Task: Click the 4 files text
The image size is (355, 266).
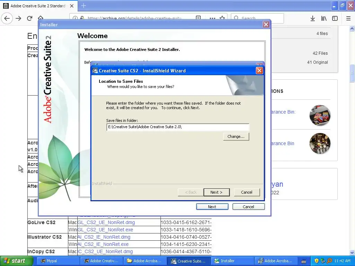Action: click(x=322, y=34)
